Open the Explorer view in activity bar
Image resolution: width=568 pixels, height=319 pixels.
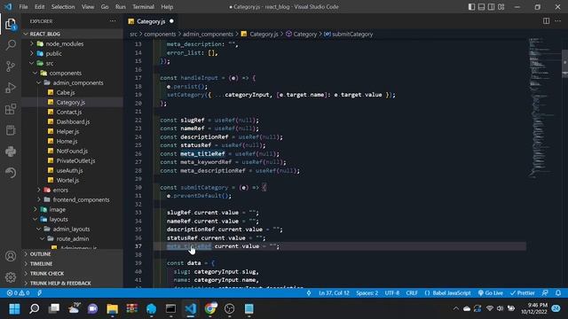click(11, 24)
